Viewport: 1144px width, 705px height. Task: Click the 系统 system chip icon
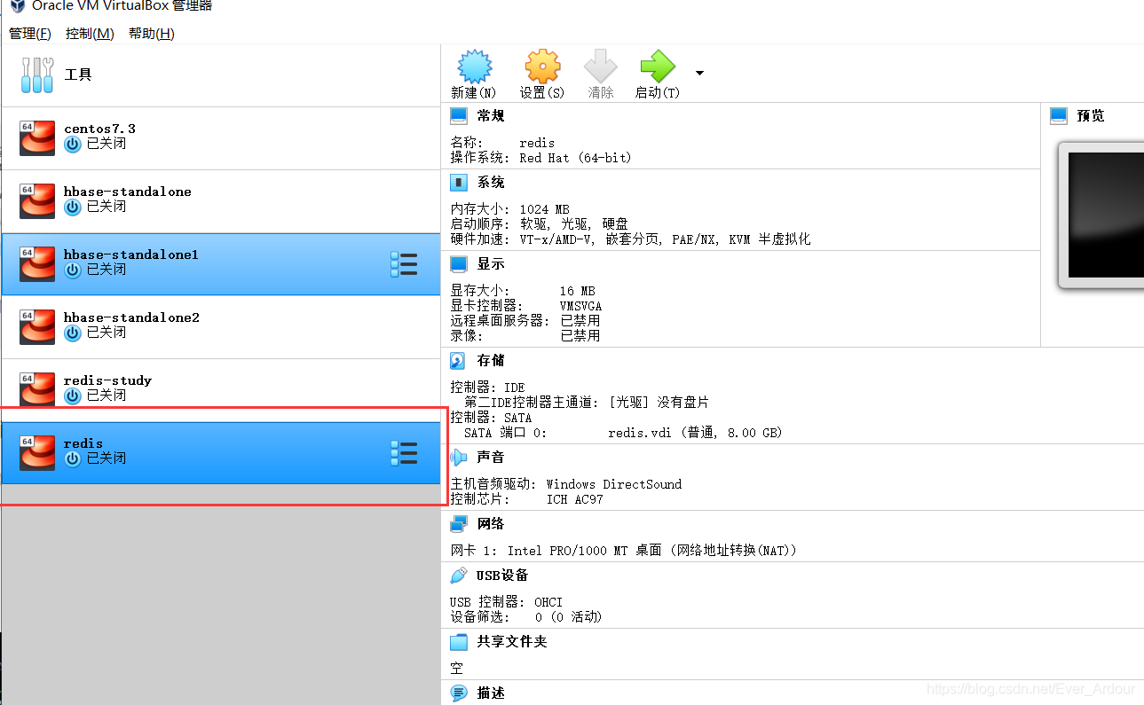[x=459, y=183]
